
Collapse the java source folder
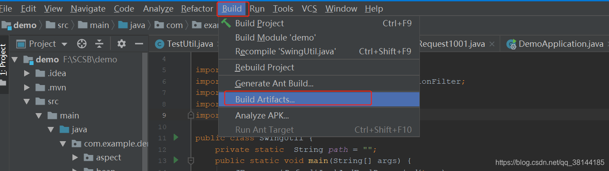pos(51,130)
